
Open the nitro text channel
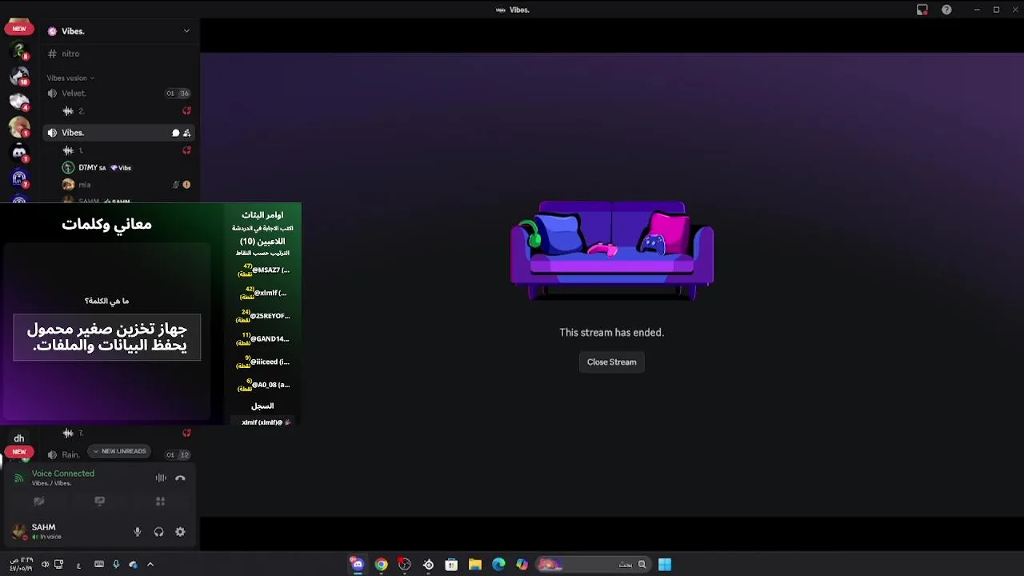pyautogui.click(x=119, y=54)
